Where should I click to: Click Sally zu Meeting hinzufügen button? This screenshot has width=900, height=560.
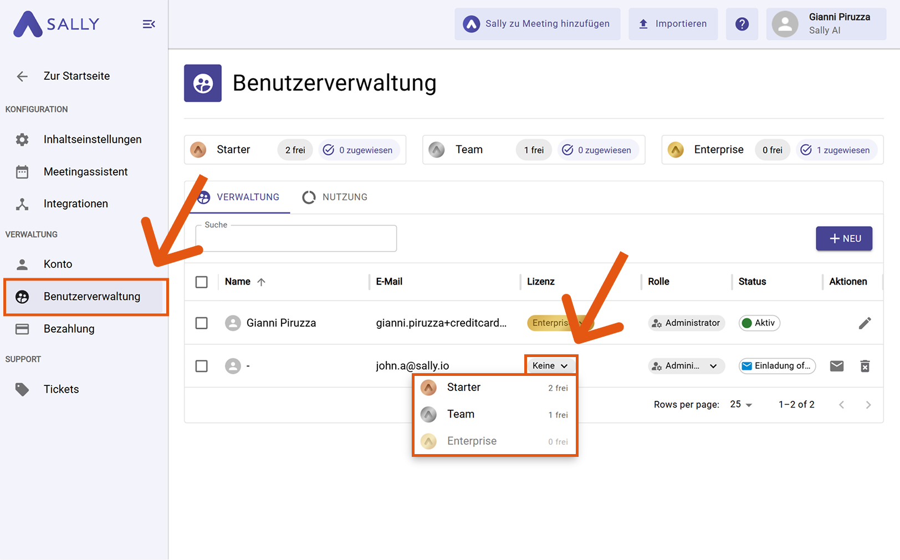click(538, 24)
